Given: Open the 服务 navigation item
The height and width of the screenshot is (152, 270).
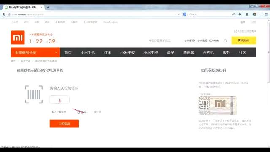Looking at the screenshot, I should [x=226, y=52].
